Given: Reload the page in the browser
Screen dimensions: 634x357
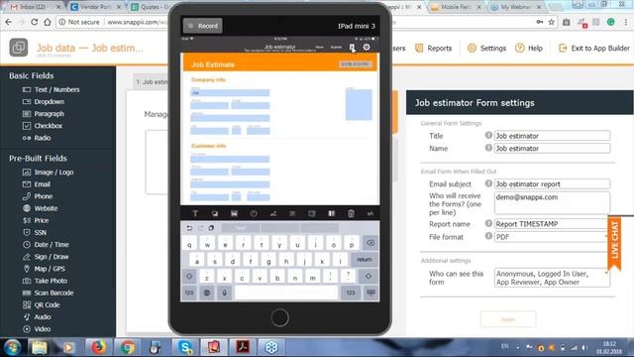Looking at the screenshot, I should tap(34, 22).
